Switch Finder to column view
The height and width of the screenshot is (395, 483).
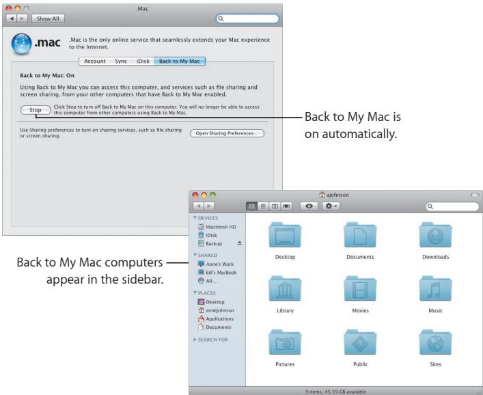click(x=275, y=206)
